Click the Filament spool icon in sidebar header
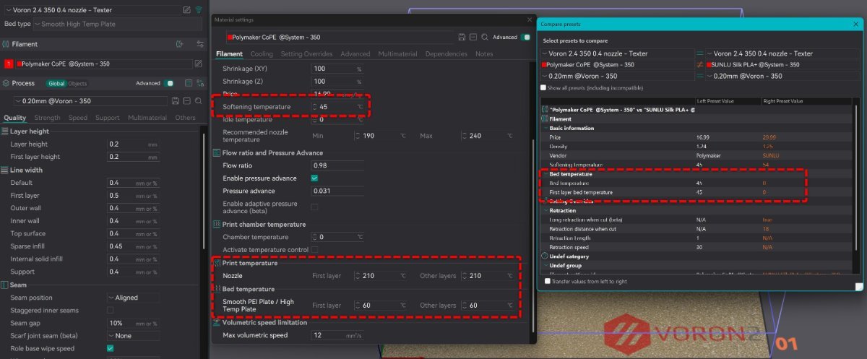Screen dimensions: 867x359 6,44
